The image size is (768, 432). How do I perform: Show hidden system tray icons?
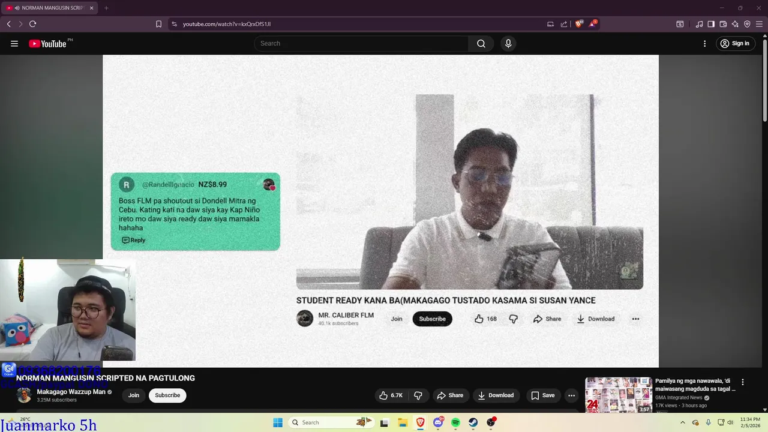coord(682,422)
